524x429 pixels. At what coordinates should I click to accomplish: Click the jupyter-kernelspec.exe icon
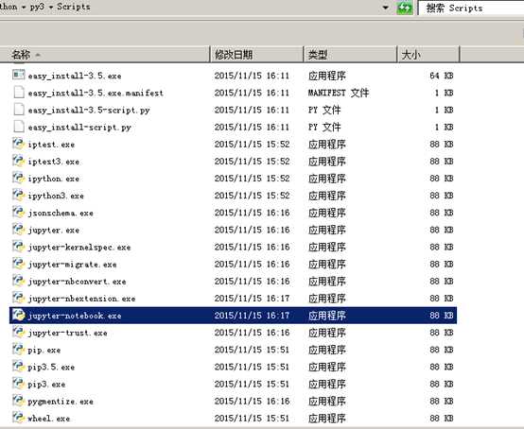(19, 247)
